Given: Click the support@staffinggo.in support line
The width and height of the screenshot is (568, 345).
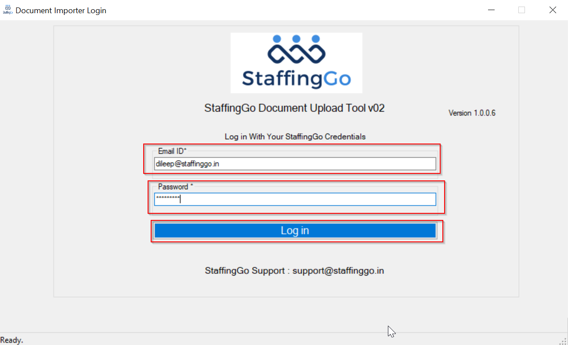Looking at the screenshot, I should pos(294,271).
